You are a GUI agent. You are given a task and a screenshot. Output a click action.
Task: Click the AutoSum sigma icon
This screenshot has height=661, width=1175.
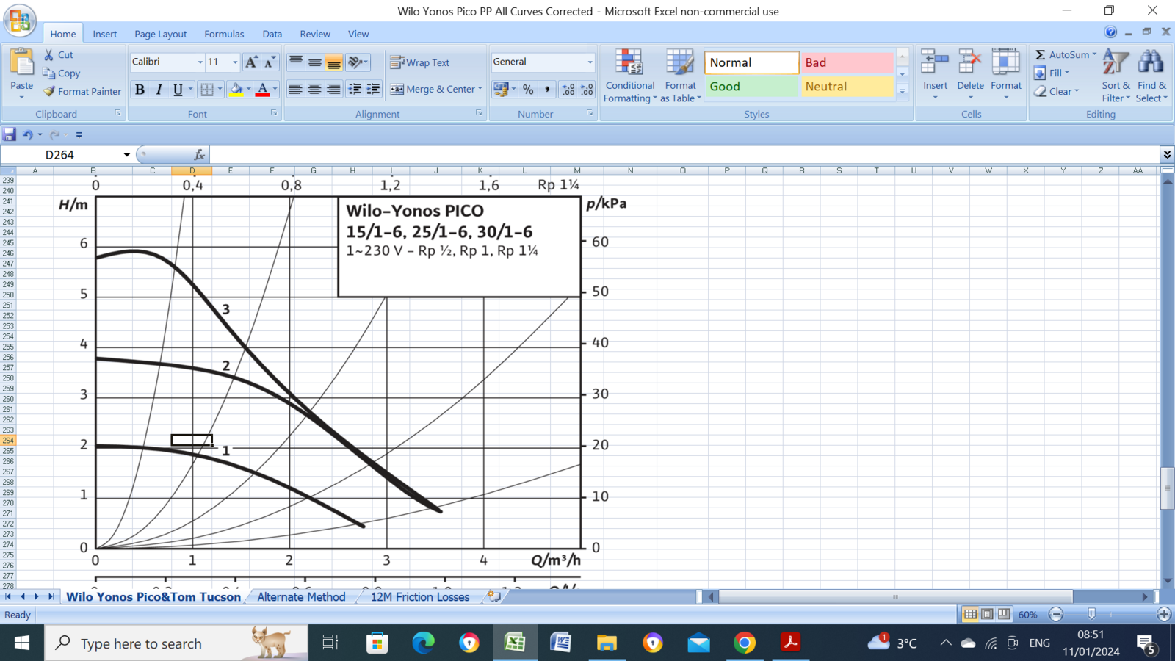[x=1040, y=55]
